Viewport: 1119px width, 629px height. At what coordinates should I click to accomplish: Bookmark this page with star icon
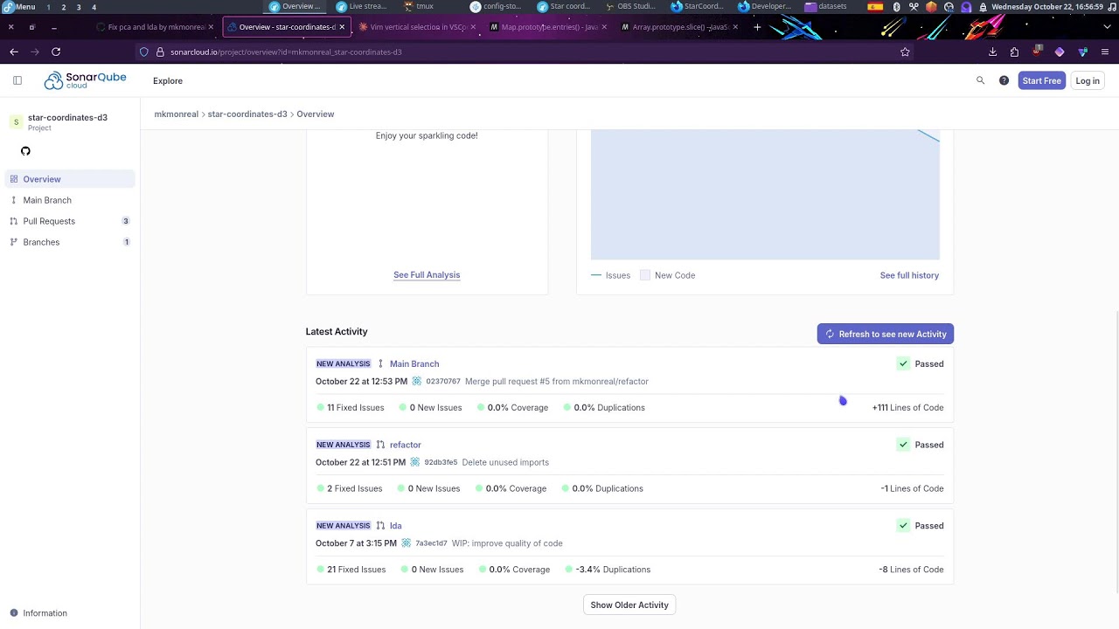pos(905,52)
